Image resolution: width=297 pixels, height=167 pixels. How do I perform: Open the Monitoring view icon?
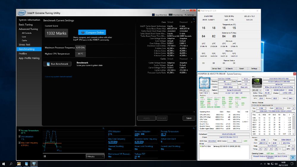tap(170, 15)
